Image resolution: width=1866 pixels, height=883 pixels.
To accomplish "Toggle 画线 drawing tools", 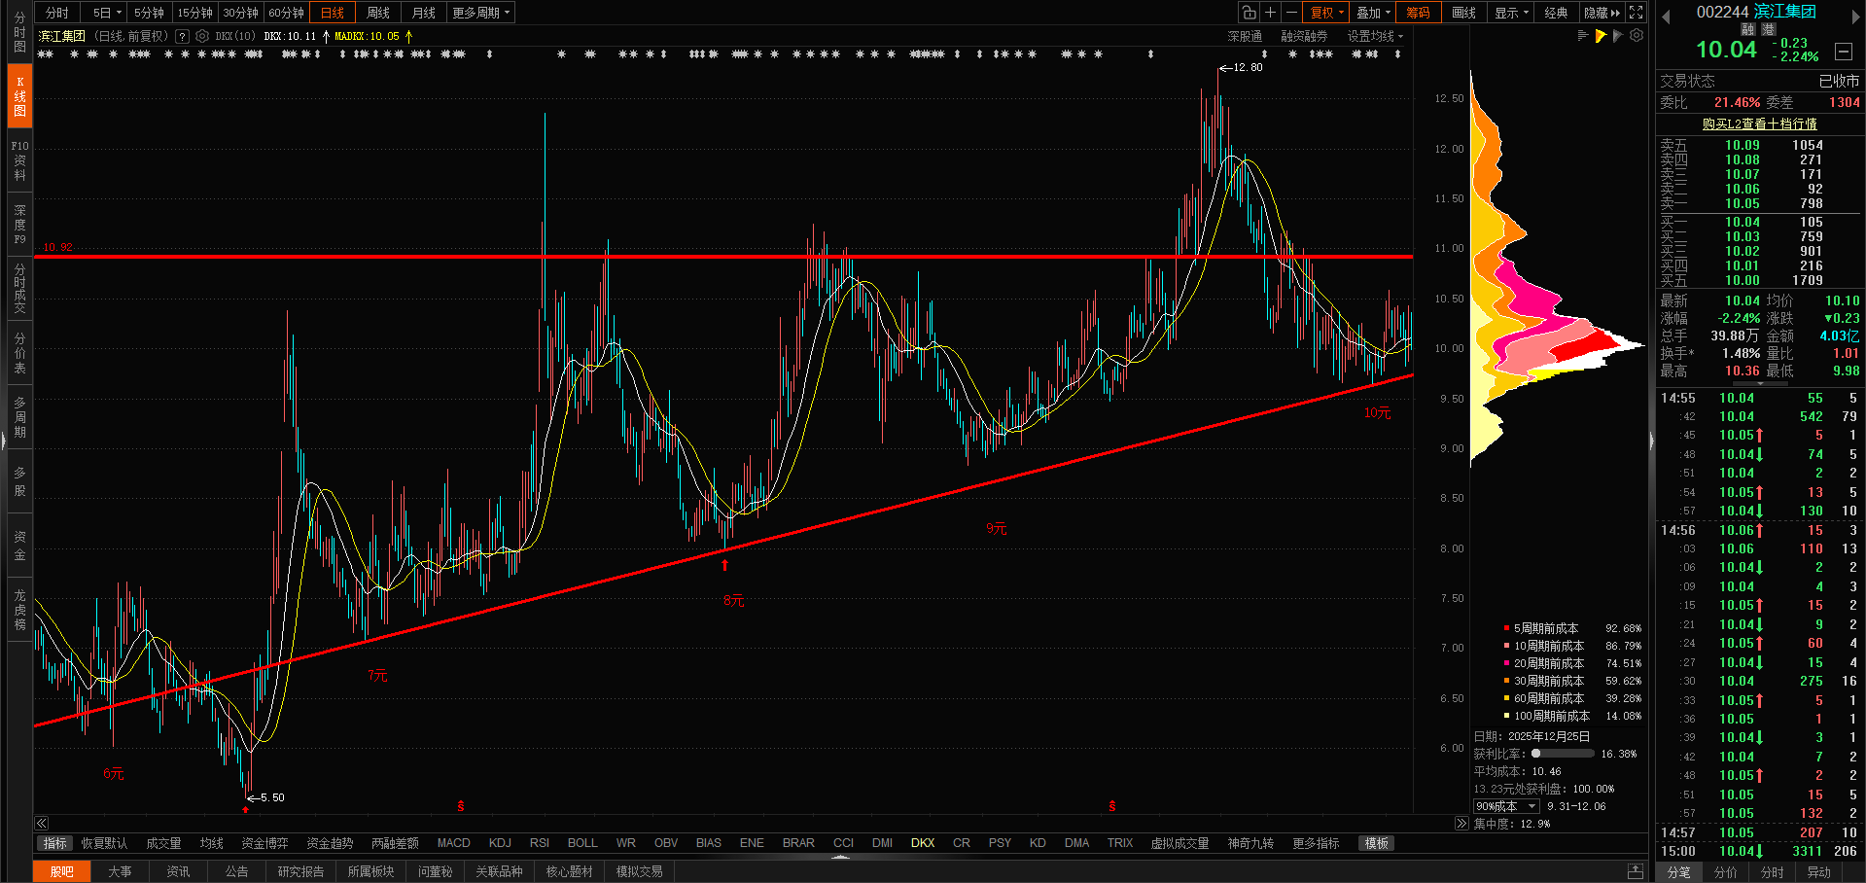I will coord(1463,13).
